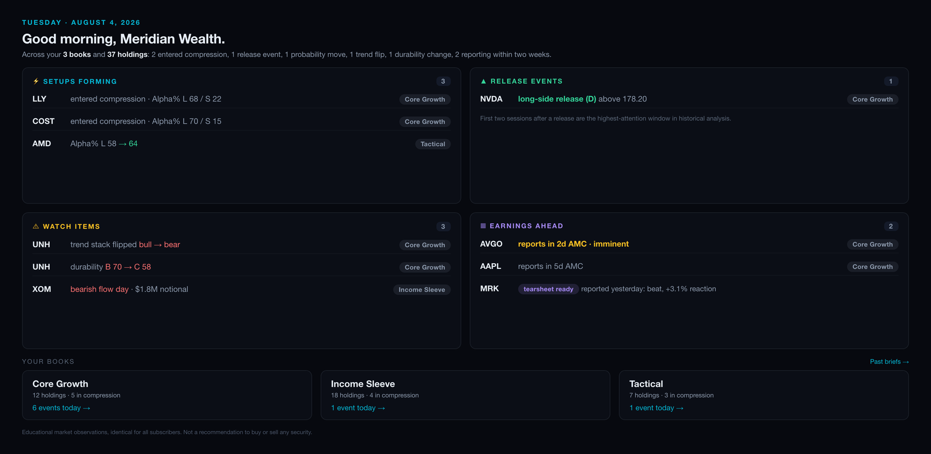This screenshot has width=931, height=454.
Task: Click the '3 books' summary text
Action: coord(77,54)
